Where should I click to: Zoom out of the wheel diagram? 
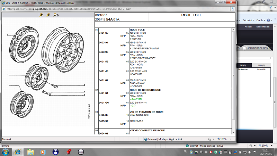pos(48,15)
